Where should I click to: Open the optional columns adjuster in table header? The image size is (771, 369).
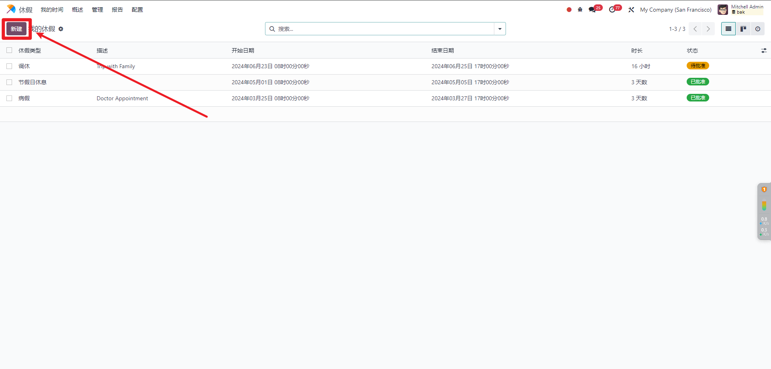point(763,51)
